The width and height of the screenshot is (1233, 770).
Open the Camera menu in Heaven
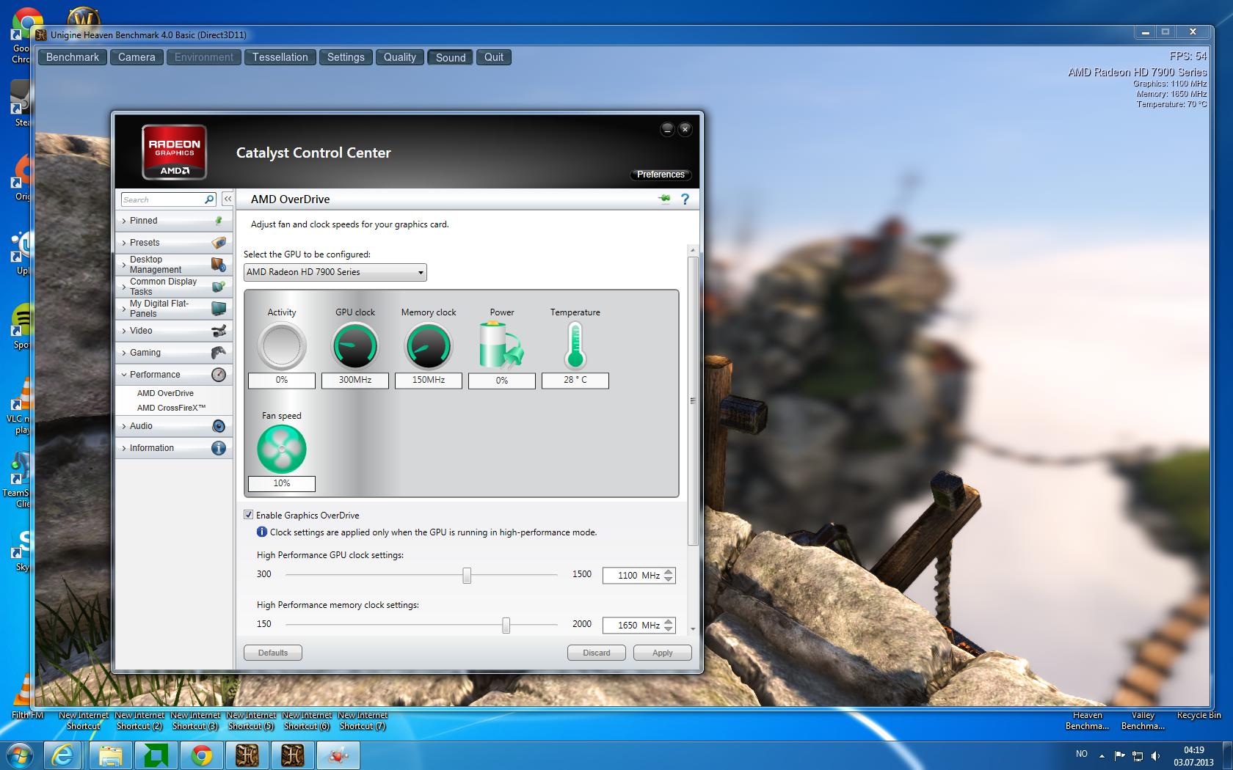pyautogui.click(x=137, y=57)
